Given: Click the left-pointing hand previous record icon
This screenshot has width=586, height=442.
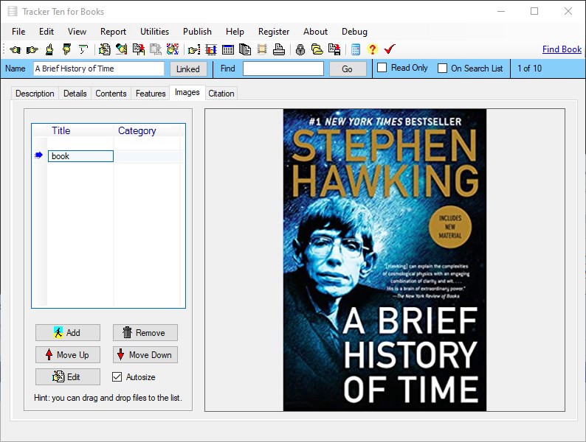Looking at the screenshot, I should 15,49.
